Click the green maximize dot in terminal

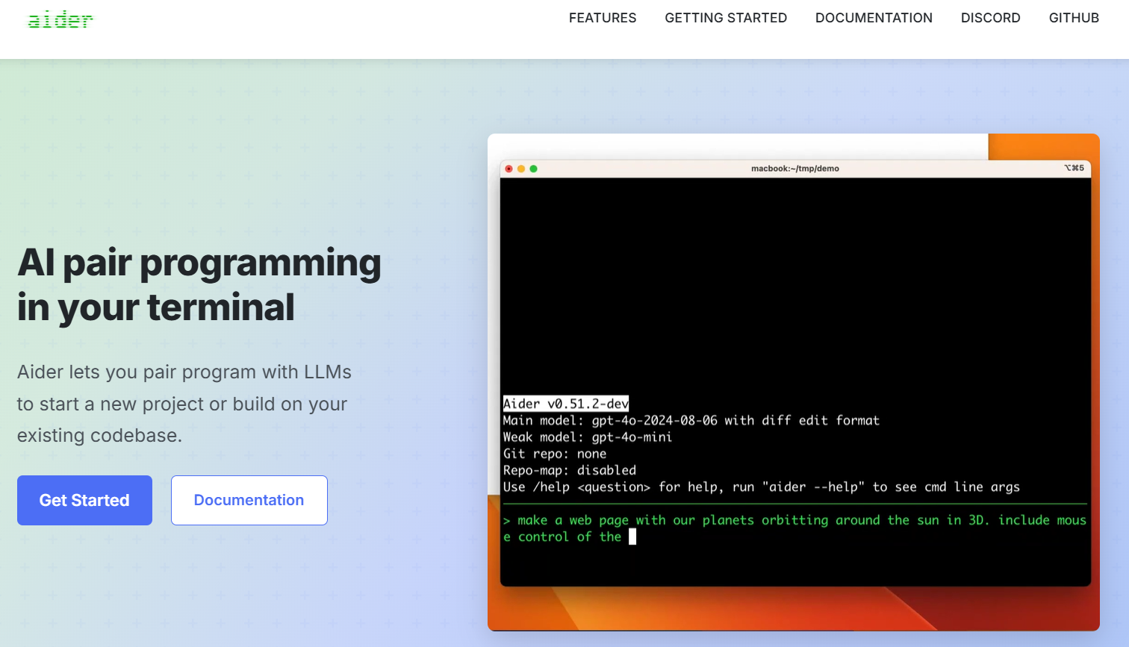533,169
